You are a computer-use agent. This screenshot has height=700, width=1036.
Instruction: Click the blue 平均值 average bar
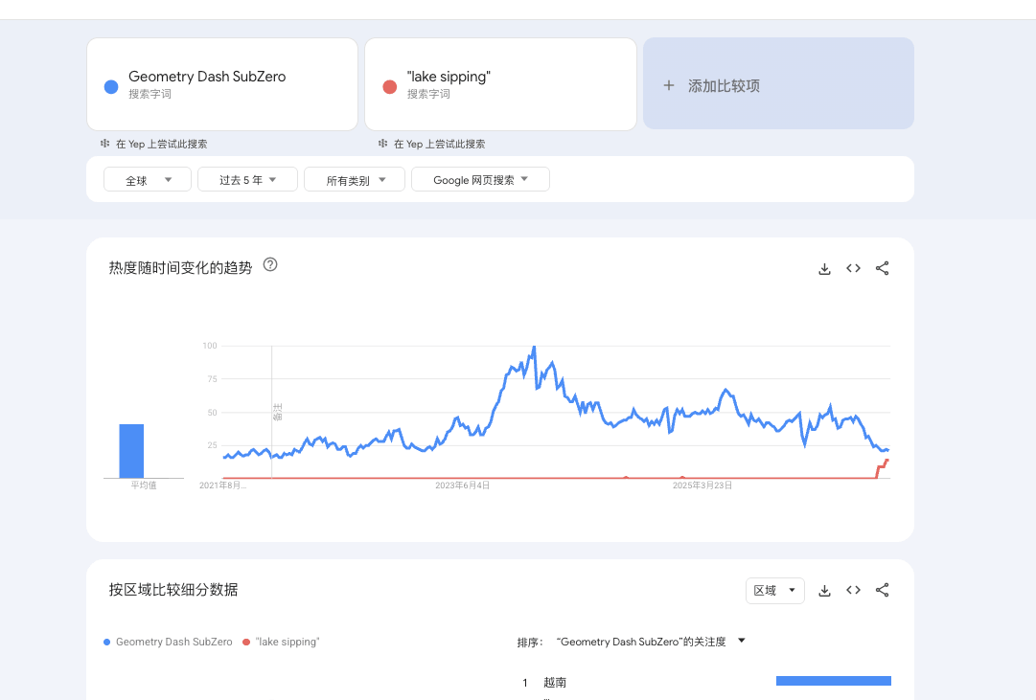131,451
